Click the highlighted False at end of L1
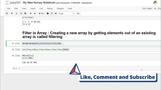 pos(65,49)
